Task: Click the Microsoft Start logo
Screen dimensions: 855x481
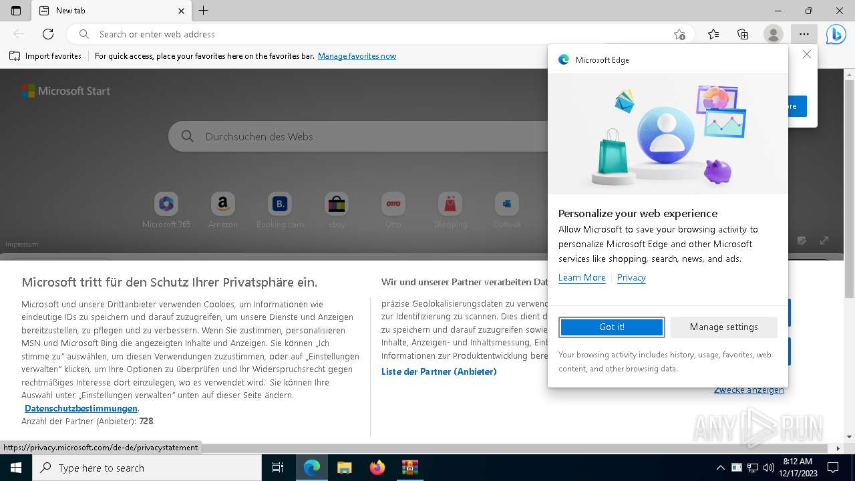Action: pos(65,91)
